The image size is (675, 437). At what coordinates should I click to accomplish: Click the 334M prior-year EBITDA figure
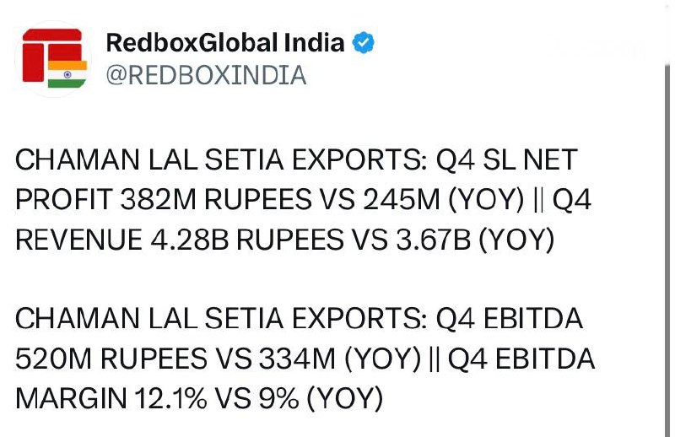click(297, 359)
